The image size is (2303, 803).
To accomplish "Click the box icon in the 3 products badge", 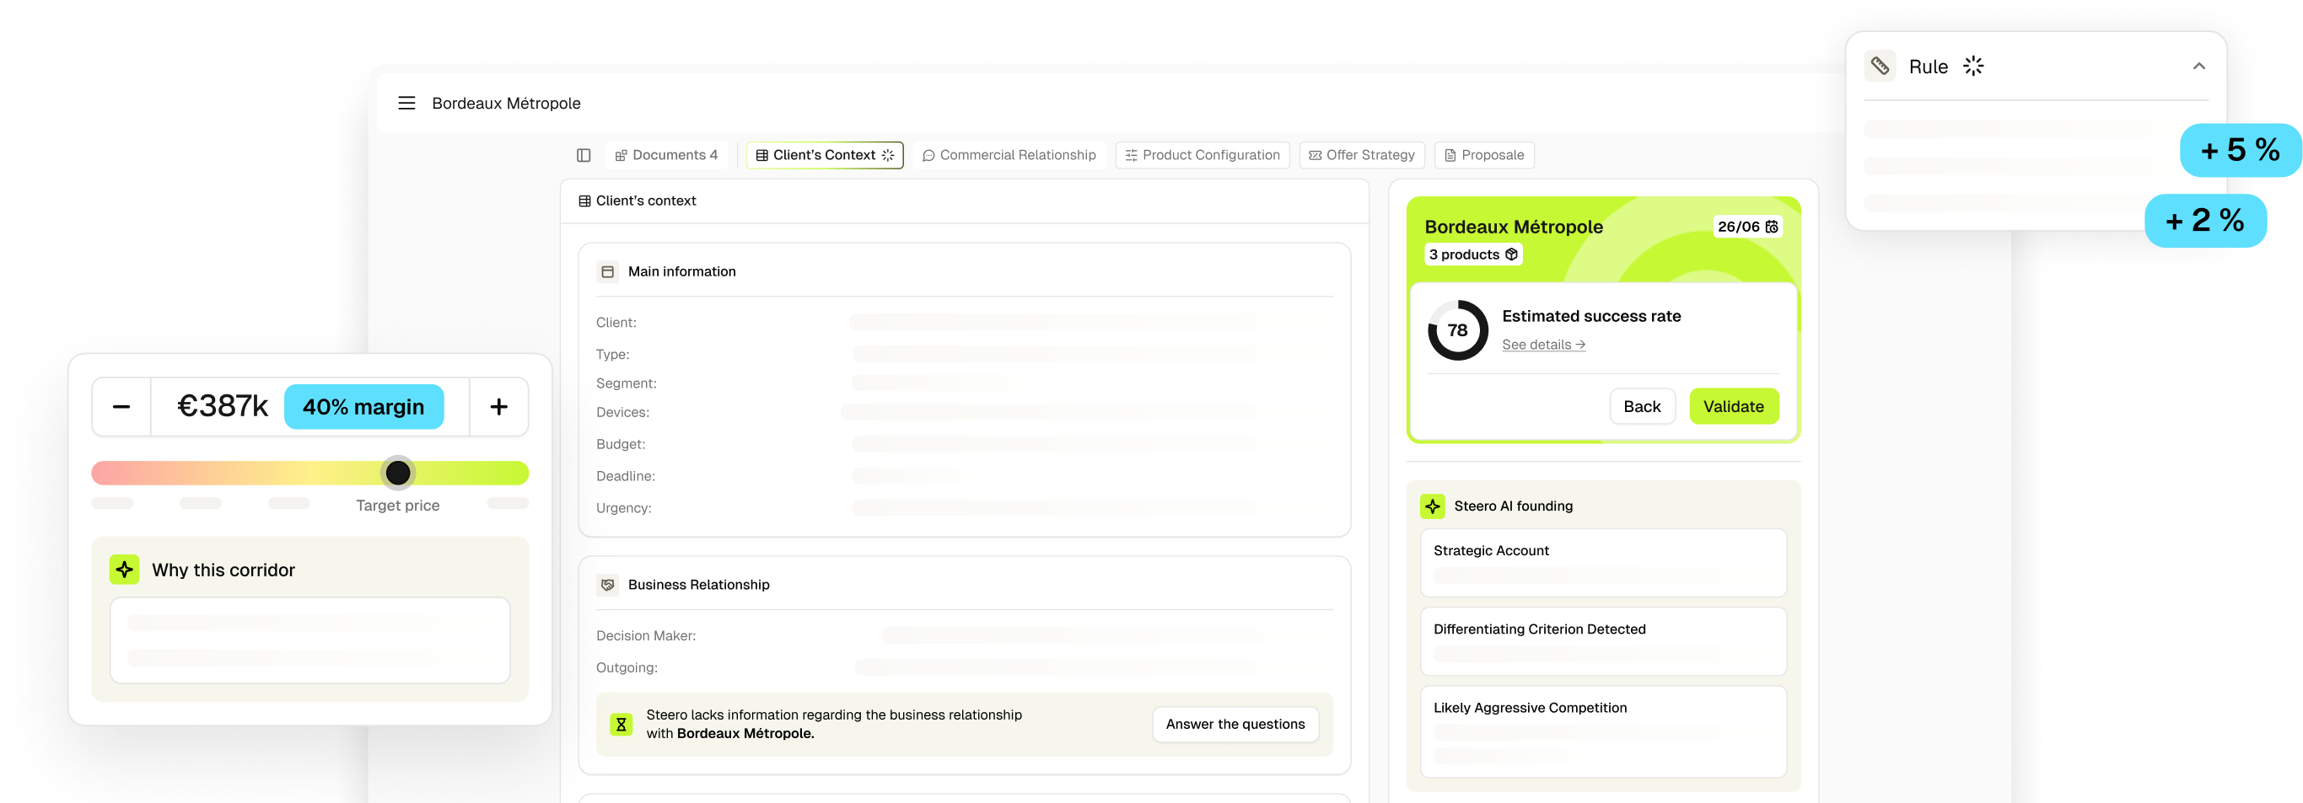I will pos(1511,254).
